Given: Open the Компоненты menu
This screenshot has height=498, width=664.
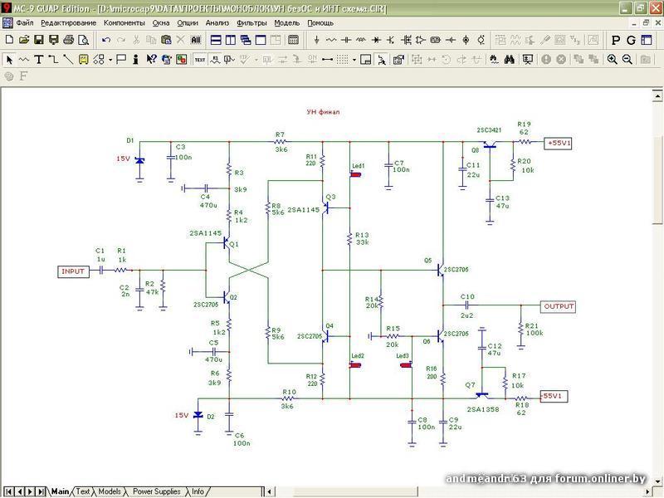Looking at the screenshot, I should click(x=124, y=22).
